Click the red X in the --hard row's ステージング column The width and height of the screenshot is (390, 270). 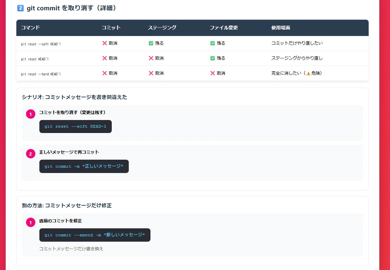tap(151, 73)
